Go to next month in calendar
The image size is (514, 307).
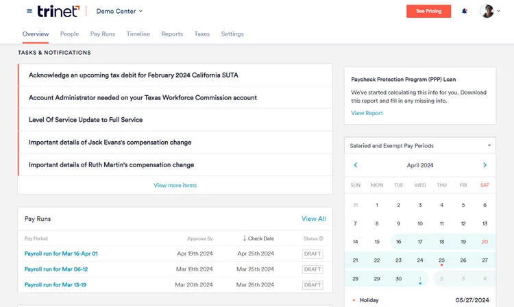pyautogui.click(x=485, y=165)
